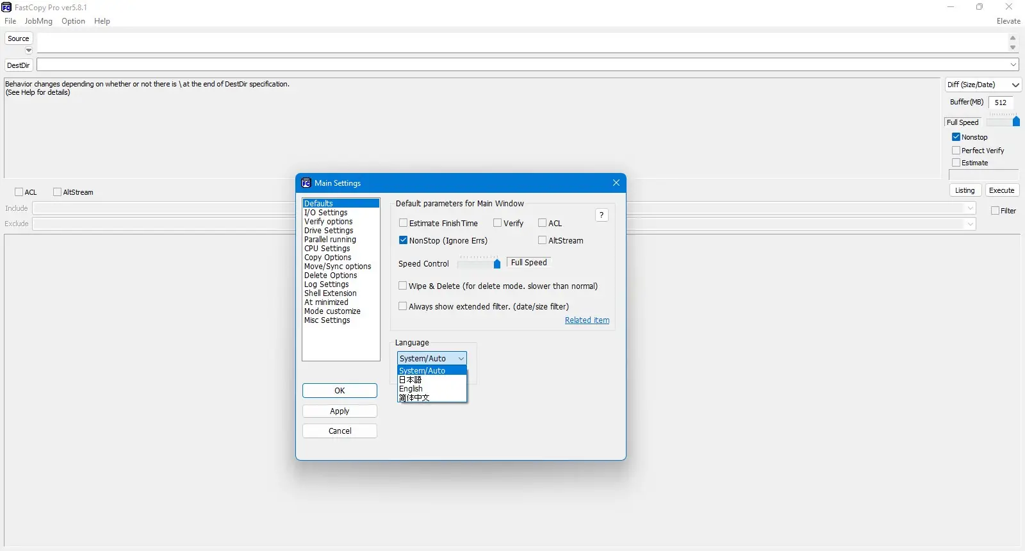Select CPU Settings category
1025x551 pixels.
[341, 249]
